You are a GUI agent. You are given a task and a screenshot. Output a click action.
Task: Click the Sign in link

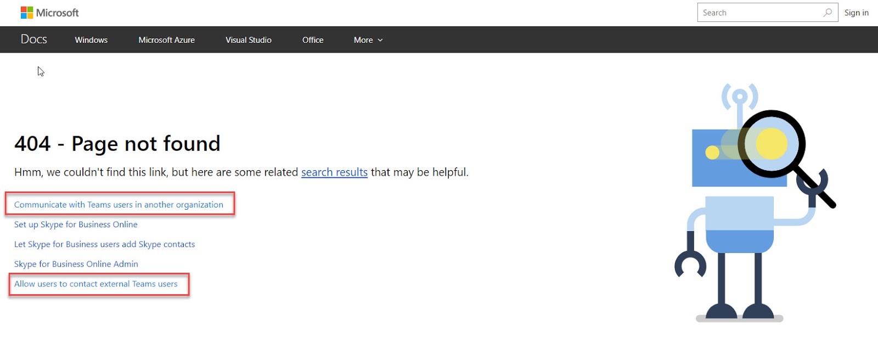[x=856, y=13]
